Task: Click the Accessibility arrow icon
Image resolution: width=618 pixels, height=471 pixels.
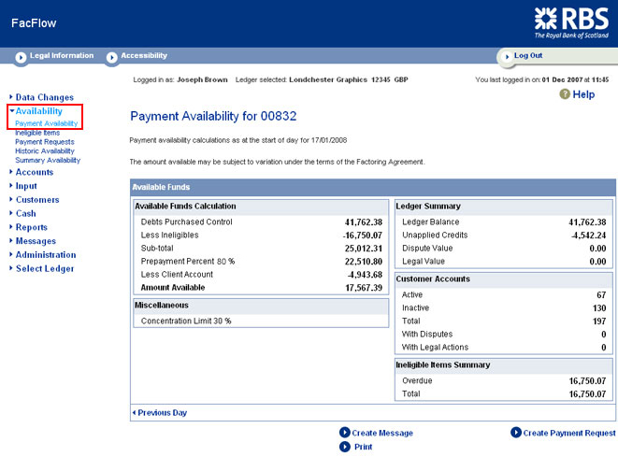Action: pyautogui.click(x=111, y=56)
